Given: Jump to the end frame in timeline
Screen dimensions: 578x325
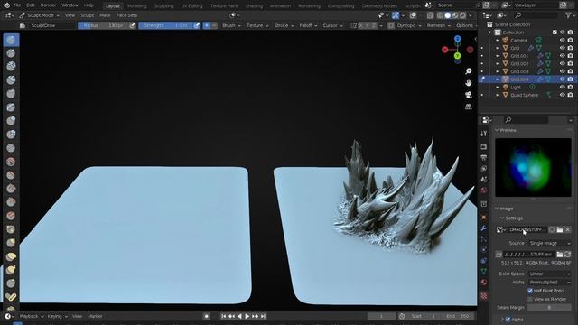Looking at the screenshot, I should (x=263, y=316).
